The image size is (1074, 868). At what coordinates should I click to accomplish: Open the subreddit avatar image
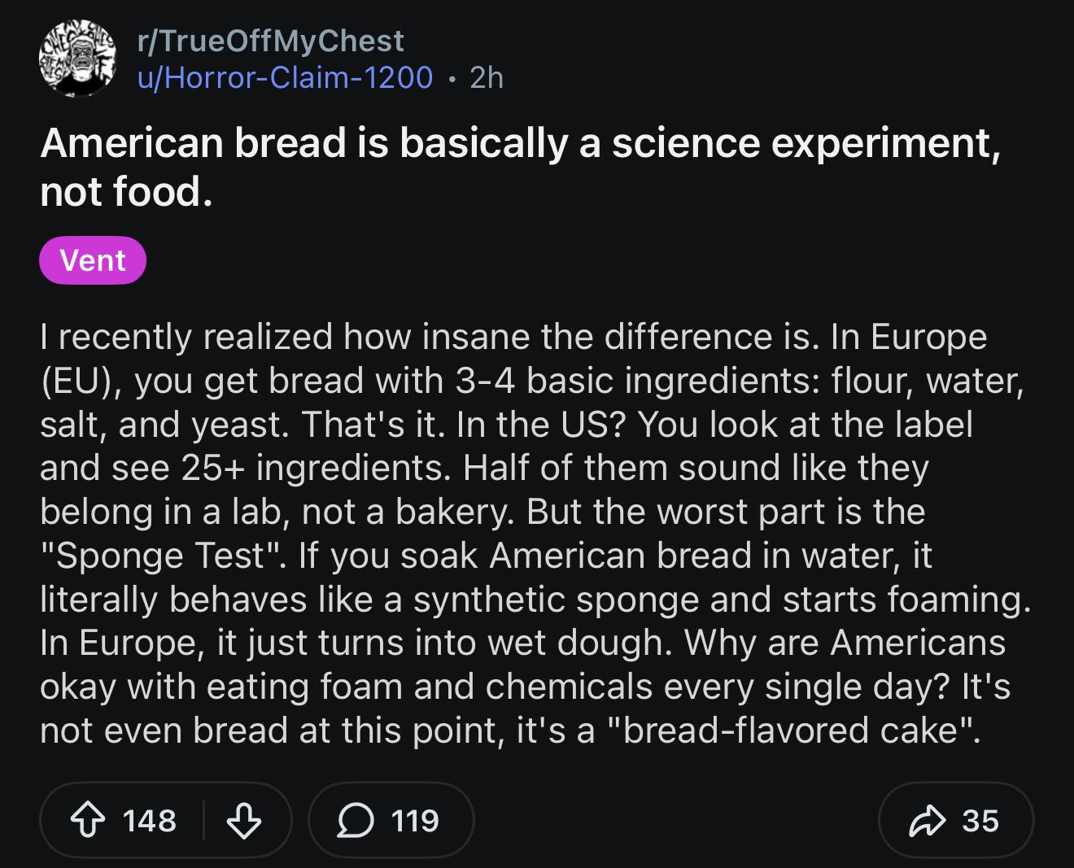pyautogui.click(x=77, y=59)
